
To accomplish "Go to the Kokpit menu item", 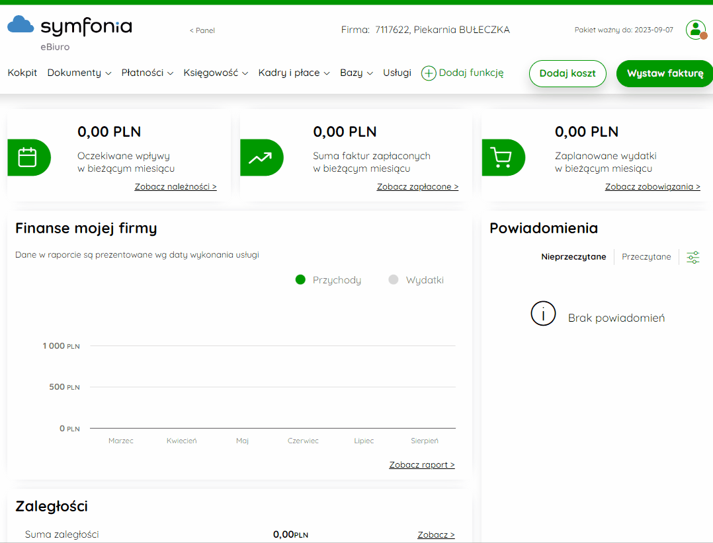I will pos(22,73).
